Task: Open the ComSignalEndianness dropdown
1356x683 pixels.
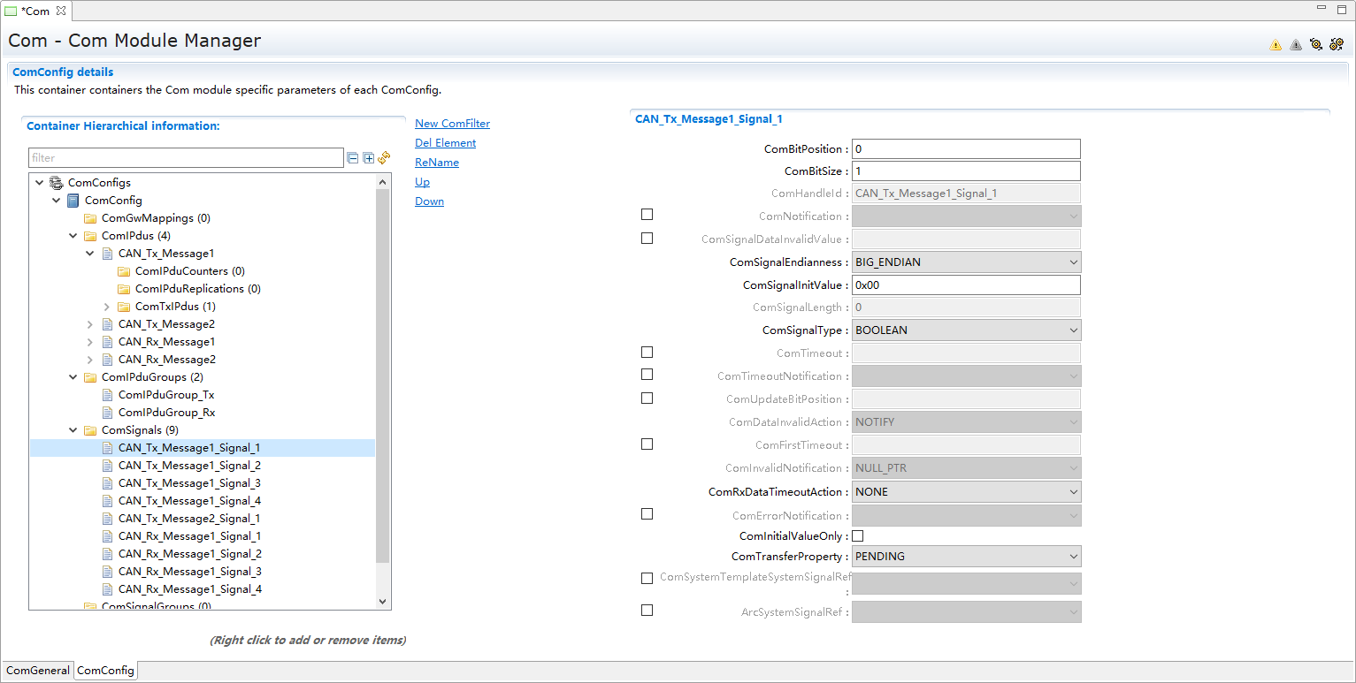Action: pyautogui.click(x=966, y=262)
